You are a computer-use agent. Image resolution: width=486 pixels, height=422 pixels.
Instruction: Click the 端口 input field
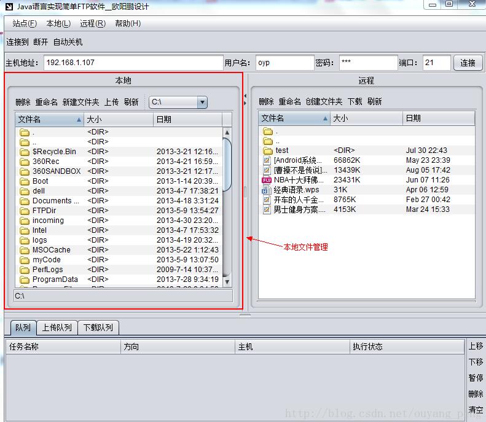[x=436, y=63]
